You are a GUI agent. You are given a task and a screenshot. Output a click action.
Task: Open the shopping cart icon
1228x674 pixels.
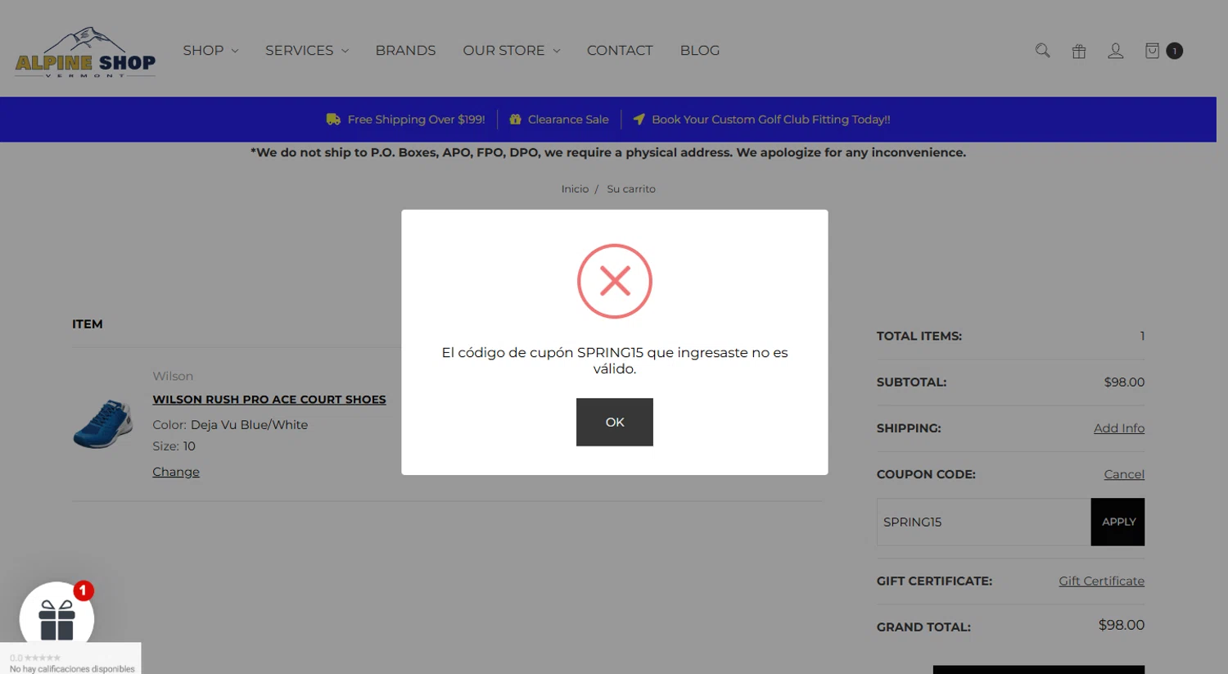[1152, 51]
